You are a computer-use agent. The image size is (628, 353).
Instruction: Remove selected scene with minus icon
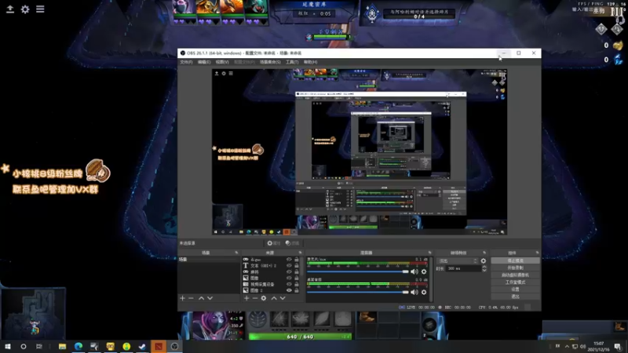191,298
